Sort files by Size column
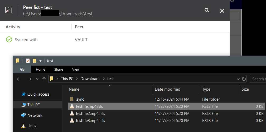The height and width of the screenshot is (132, 266). [245, 89]
